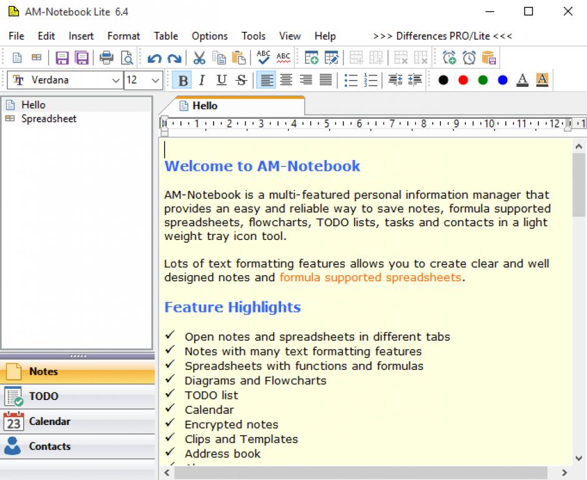The image size is (587, 480).
Task: Toggle Strikethrough formatting
Action: (x=242, y=80)
